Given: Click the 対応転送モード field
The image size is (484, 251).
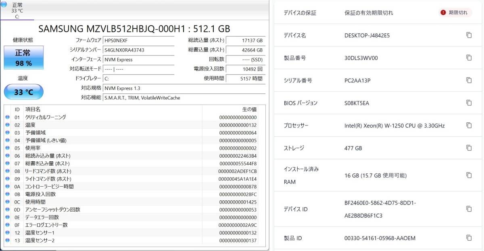Looking at the screenshot, I should [x=138, y=69].
